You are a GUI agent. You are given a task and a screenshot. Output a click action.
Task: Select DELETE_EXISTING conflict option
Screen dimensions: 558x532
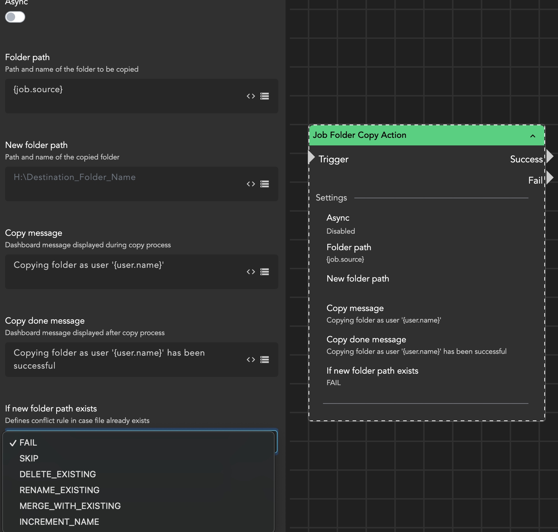58,474
